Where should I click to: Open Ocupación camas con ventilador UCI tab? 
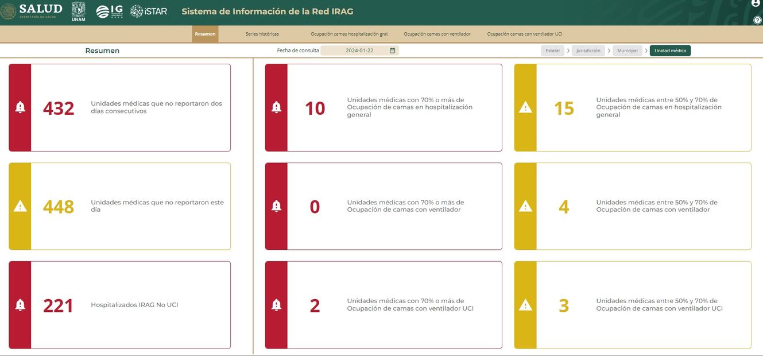524,34
